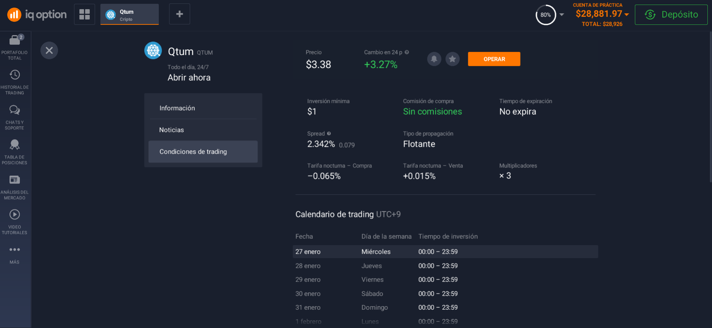The width and height of the screenshot is (712, 328).
Task: Select the 27 enero Miércoles row
Action: 445,252
